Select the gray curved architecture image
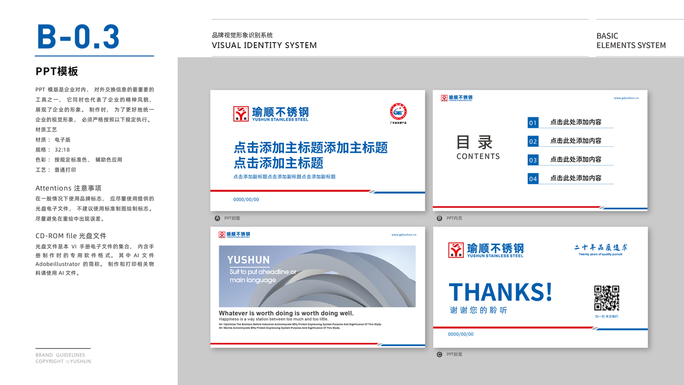The height and width of the screenshot is (385, 684). point(317,276)
